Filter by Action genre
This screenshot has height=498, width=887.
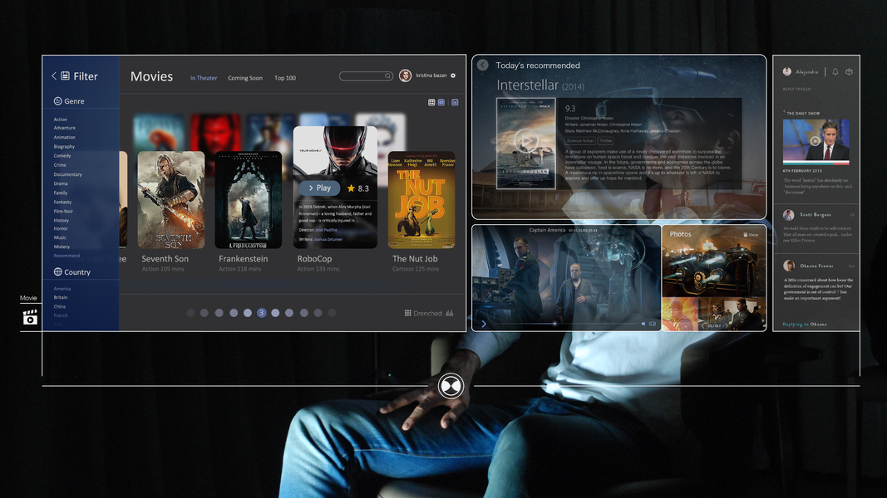pos(61,120)
